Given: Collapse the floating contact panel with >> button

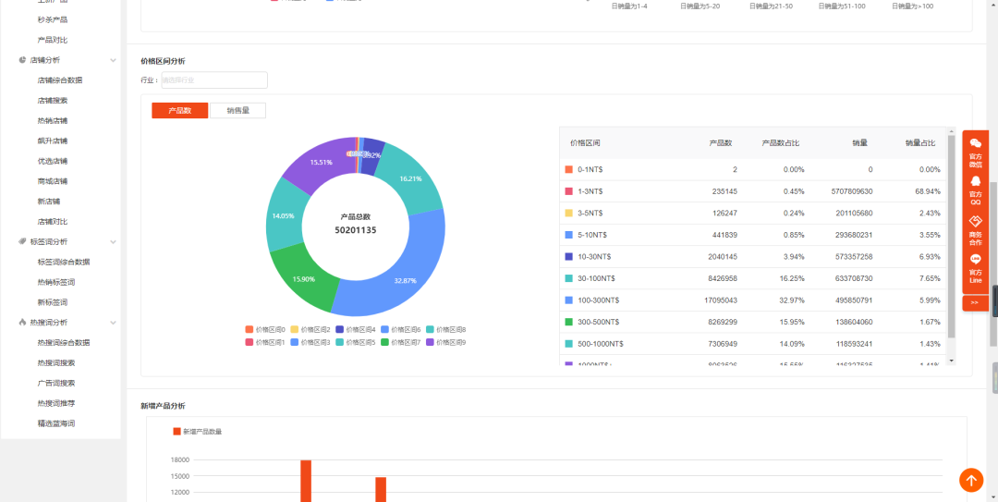Looking at the screenshot, I should tap(975, 303).
